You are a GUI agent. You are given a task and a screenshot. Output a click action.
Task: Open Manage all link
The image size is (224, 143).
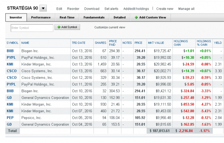[x=186, y=9]
